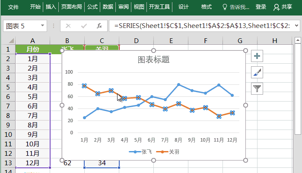Click the Share button
Image resolution: width=302 pixels, height=173 pixels.
click(283, 7)
